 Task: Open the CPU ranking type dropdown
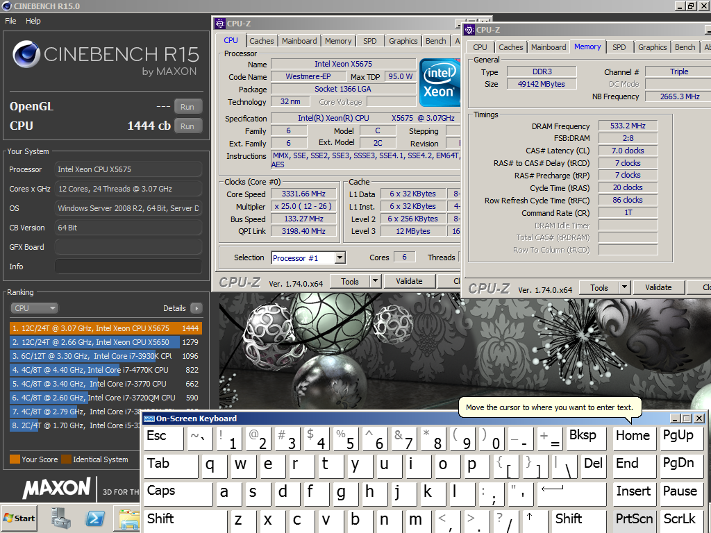[35, 308]
